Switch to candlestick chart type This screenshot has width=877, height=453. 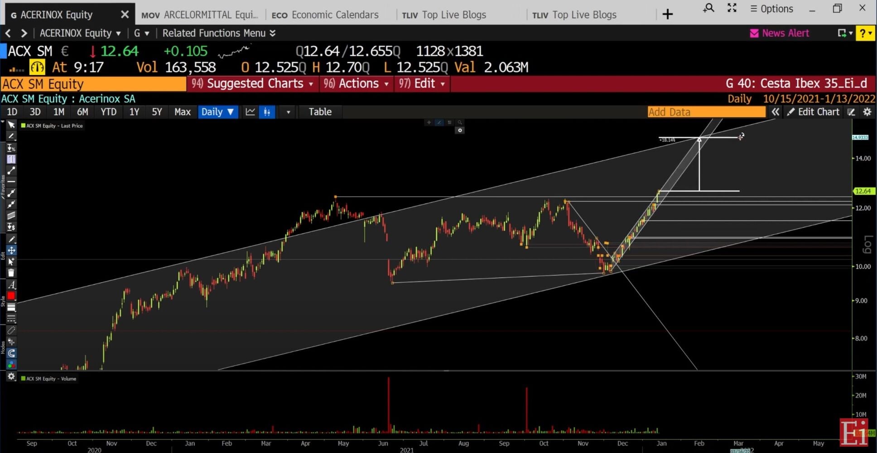coord(267,112)
